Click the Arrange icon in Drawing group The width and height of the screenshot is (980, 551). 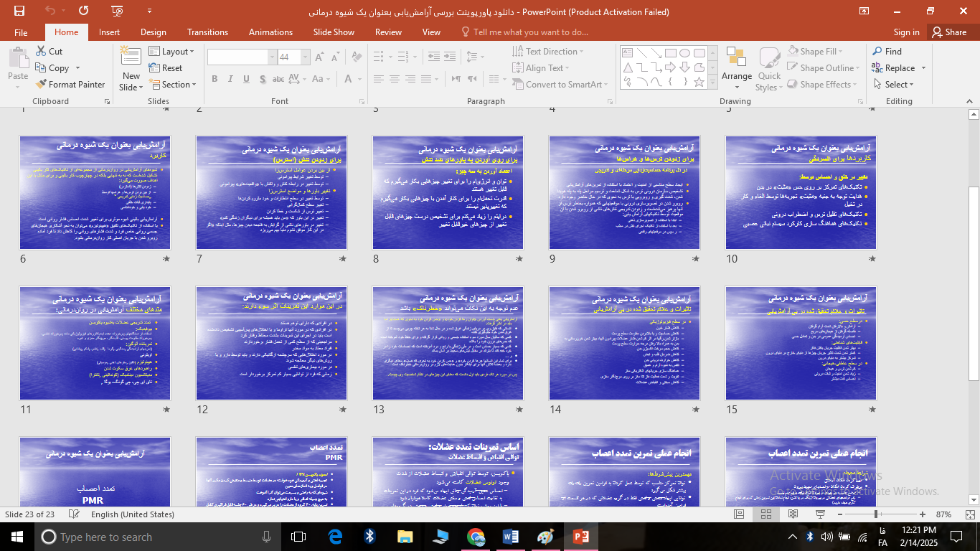(736, 65)
